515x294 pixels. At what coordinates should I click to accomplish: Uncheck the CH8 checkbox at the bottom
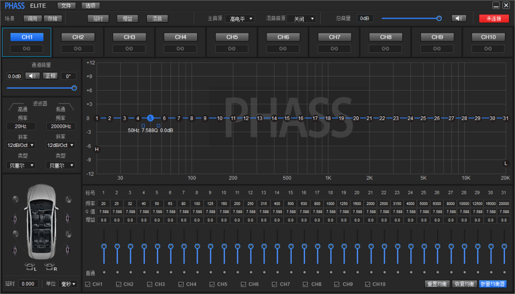[305, 284]
